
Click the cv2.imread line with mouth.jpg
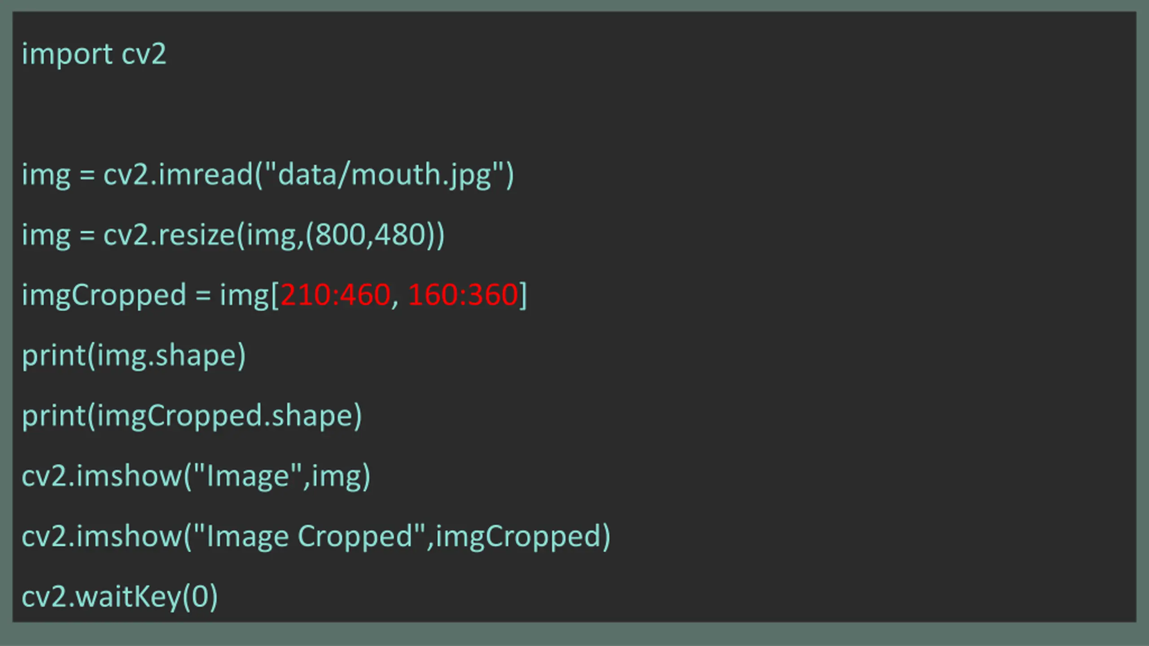[268, 175]
